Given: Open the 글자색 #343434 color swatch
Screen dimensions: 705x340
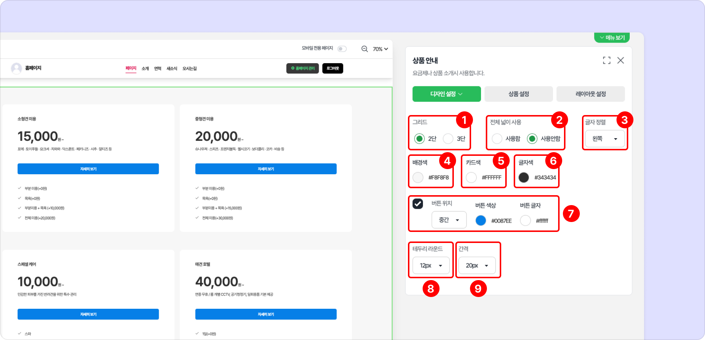Looking at the screenshot, I should pos(524,178).
